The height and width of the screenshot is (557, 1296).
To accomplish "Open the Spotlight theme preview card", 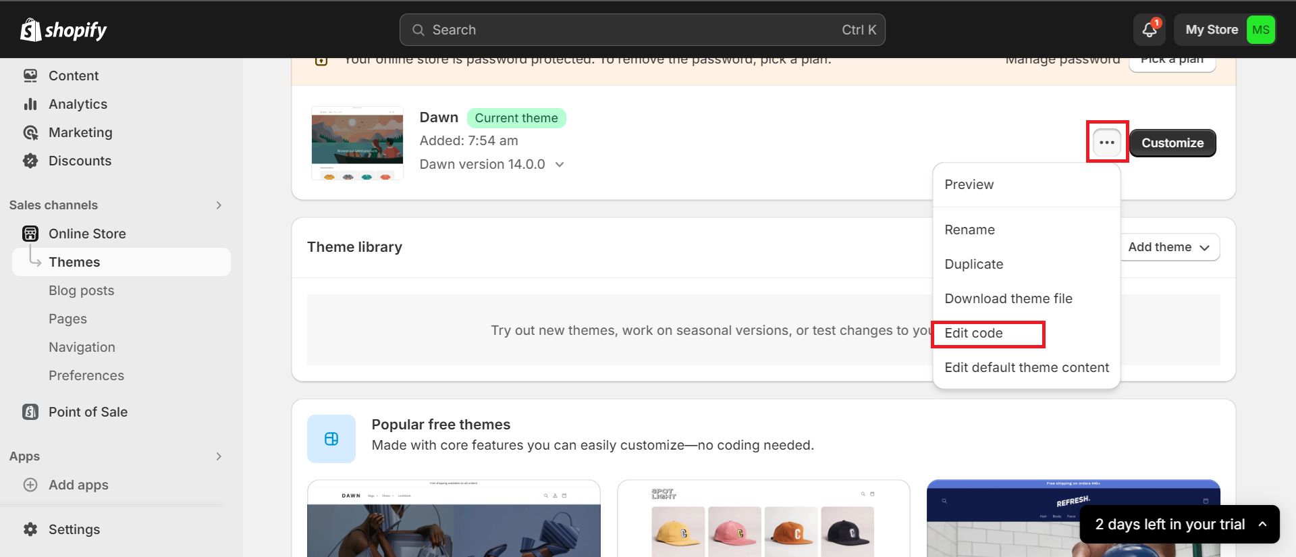I will pos(763,519).
